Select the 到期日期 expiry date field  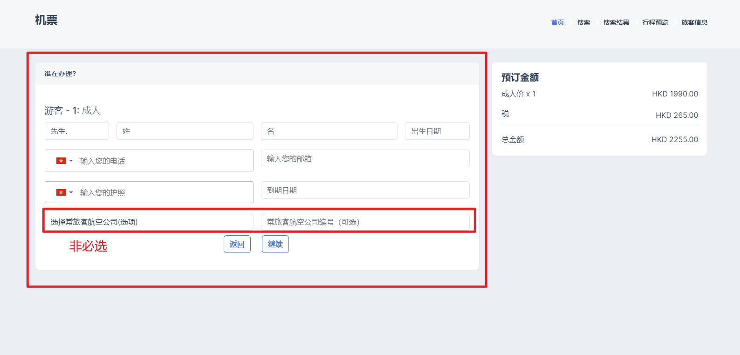click(x=365, y=190)
